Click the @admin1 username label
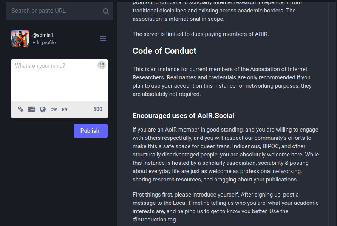Viewport: 337px width, 226px height. pos(43,35)
